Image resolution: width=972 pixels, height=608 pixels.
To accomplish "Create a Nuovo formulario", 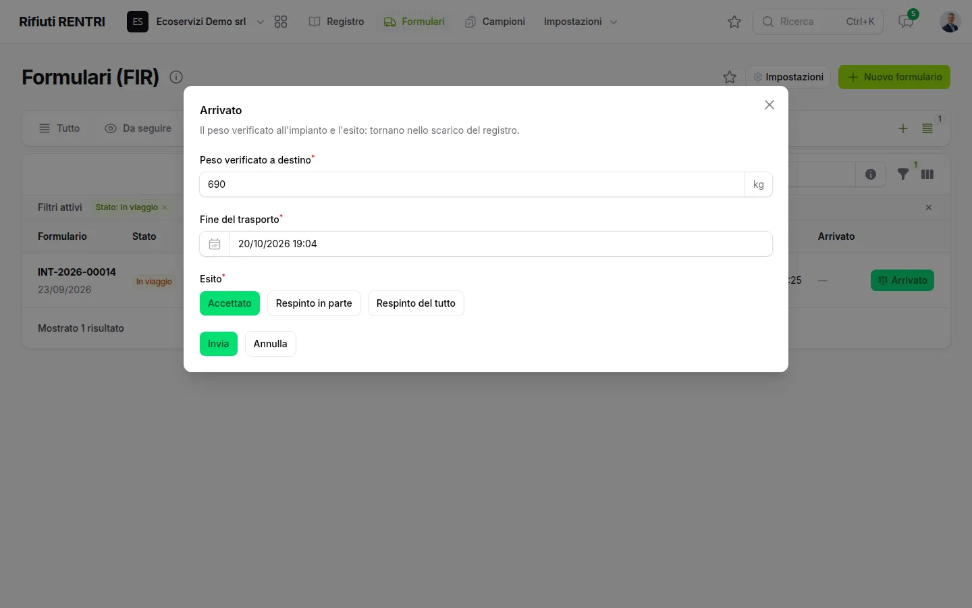I will point(894,77).
